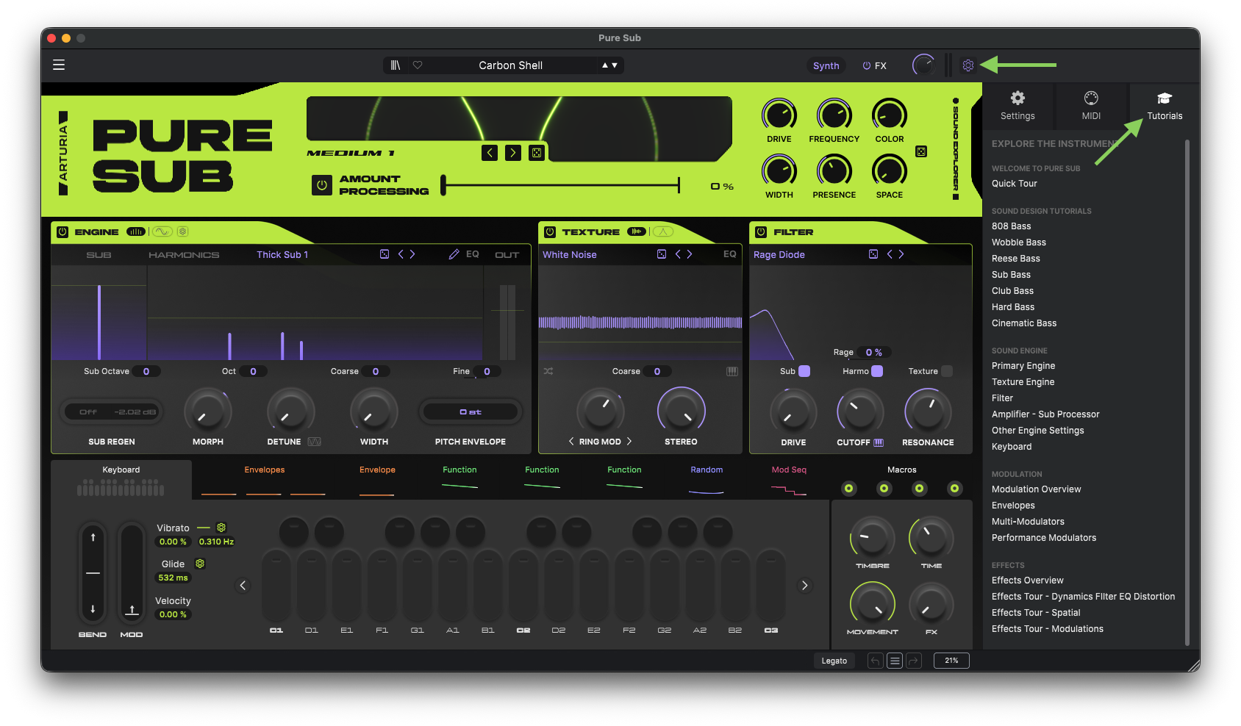1241x726 pixels.
Task: Select next filter type after Rage Diode
Action: (x=901, y=254)
